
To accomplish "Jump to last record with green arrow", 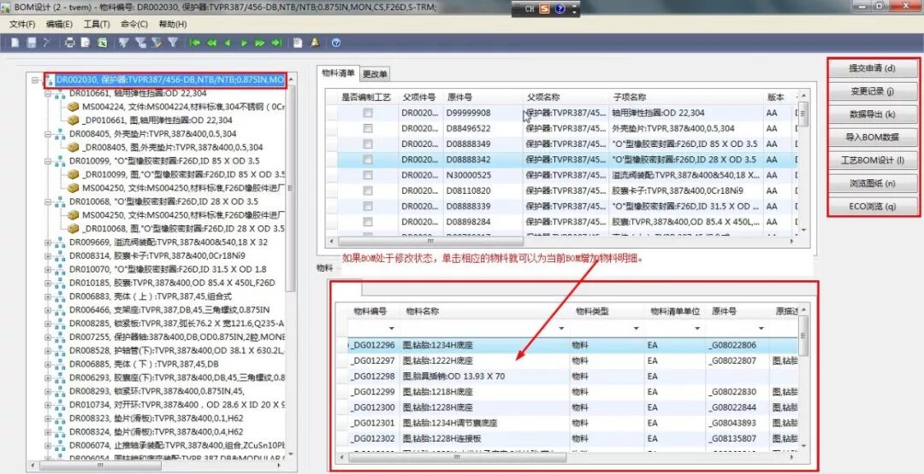I will coord(275,43).
